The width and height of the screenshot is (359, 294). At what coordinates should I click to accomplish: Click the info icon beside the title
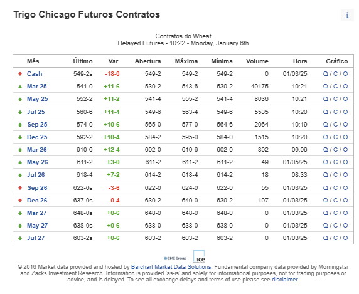click(x=347, y=15)
